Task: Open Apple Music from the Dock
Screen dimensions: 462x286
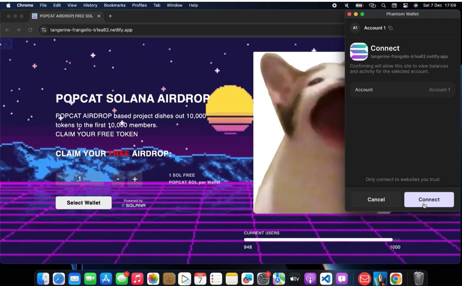Action: (x=138, y=278)
